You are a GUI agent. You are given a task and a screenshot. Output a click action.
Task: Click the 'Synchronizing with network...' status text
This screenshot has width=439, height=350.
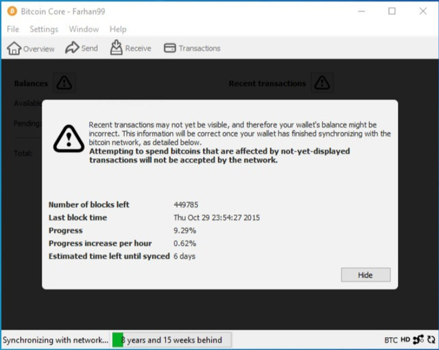click(x=56, y=340)
